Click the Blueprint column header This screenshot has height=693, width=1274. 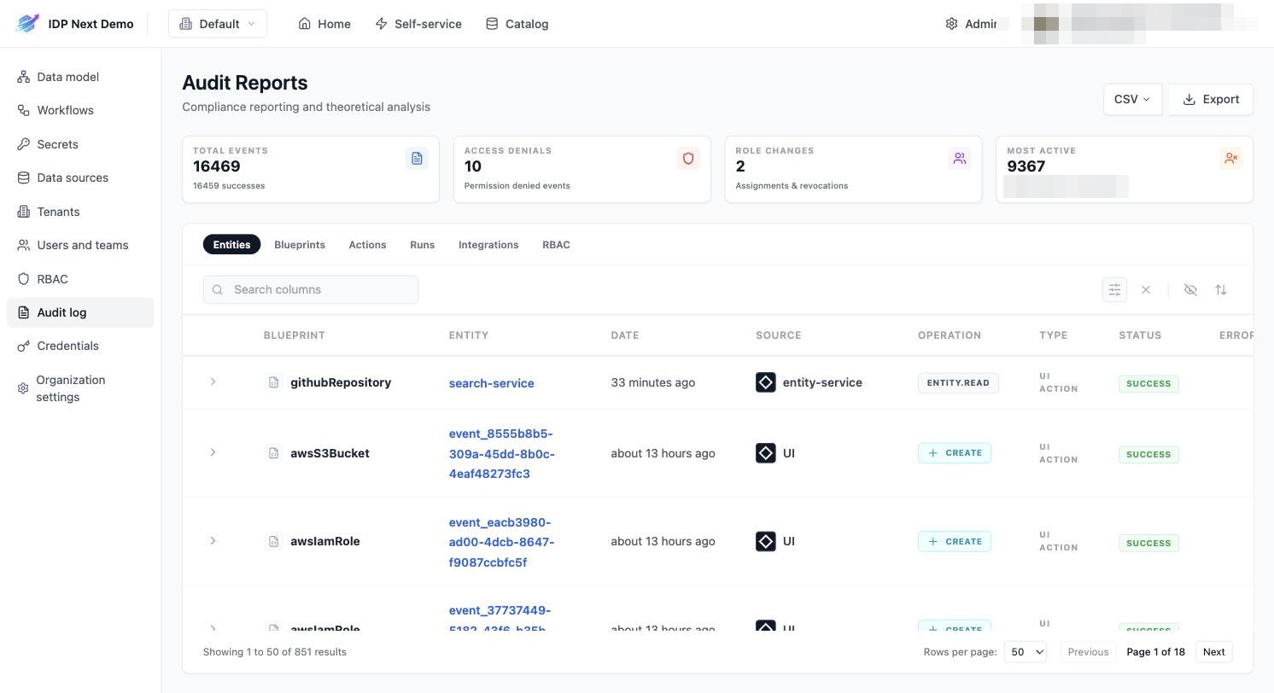click(x=295, y=335)
